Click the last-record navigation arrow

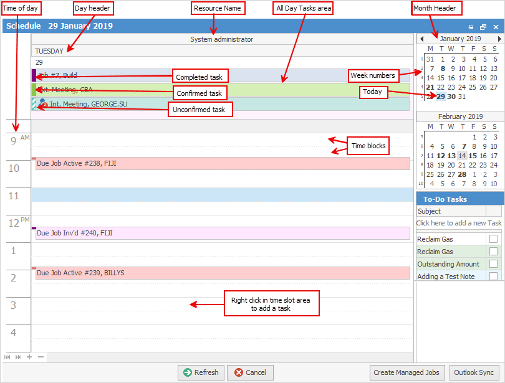18,357
